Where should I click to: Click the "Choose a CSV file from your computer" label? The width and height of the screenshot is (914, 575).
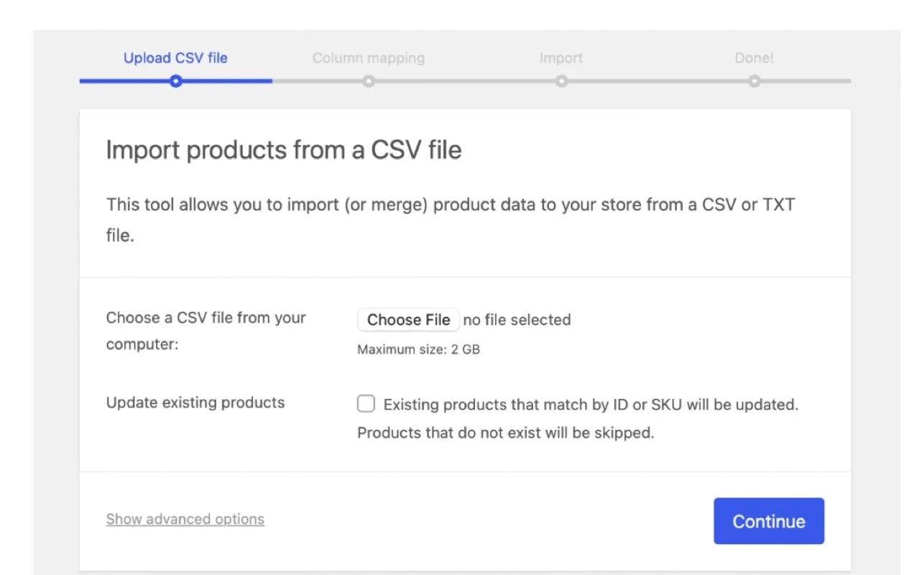point(206,331)
